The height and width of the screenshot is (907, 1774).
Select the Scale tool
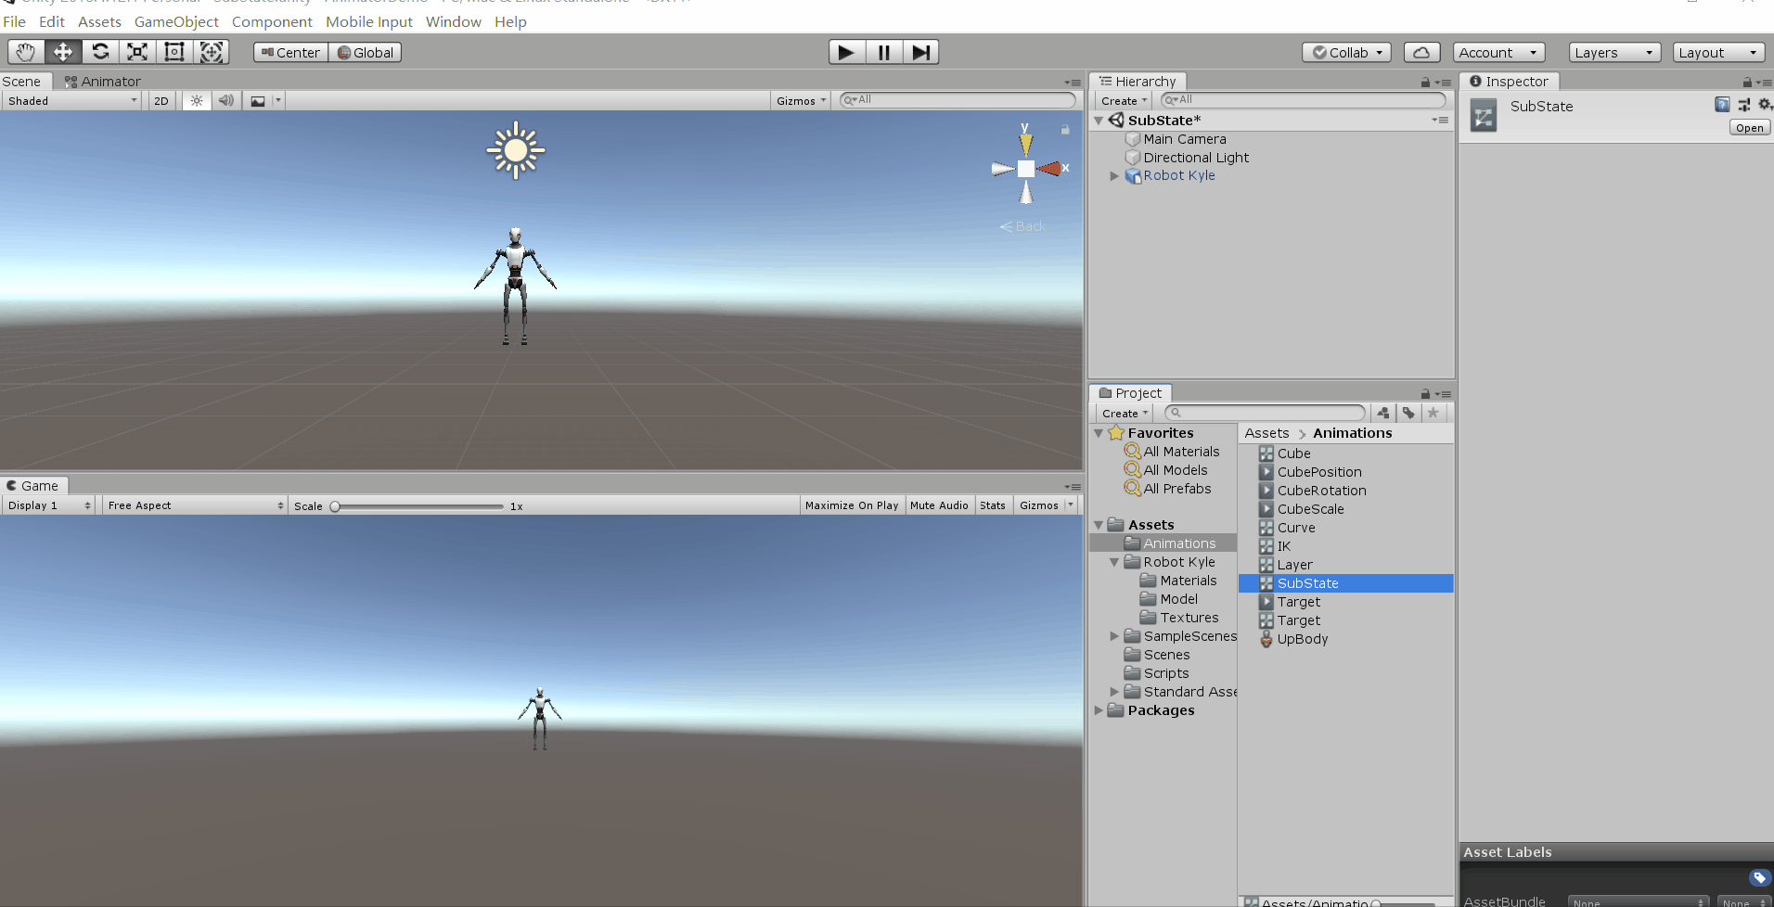[137, 52]
